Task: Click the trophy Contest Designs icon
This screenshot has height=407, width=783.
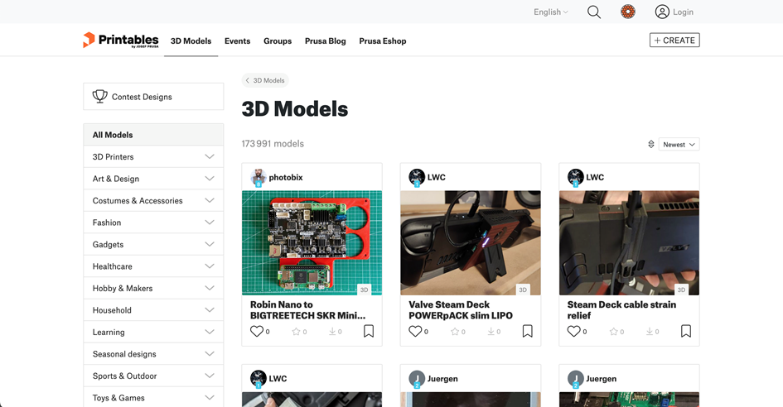Action: pyautogui.click(x=100, y=97)
